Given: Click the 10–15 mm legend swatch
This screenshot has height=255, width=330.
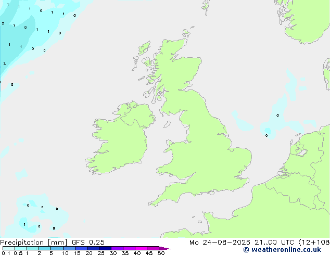Looking at the screenshot, I should pos(69,248).
